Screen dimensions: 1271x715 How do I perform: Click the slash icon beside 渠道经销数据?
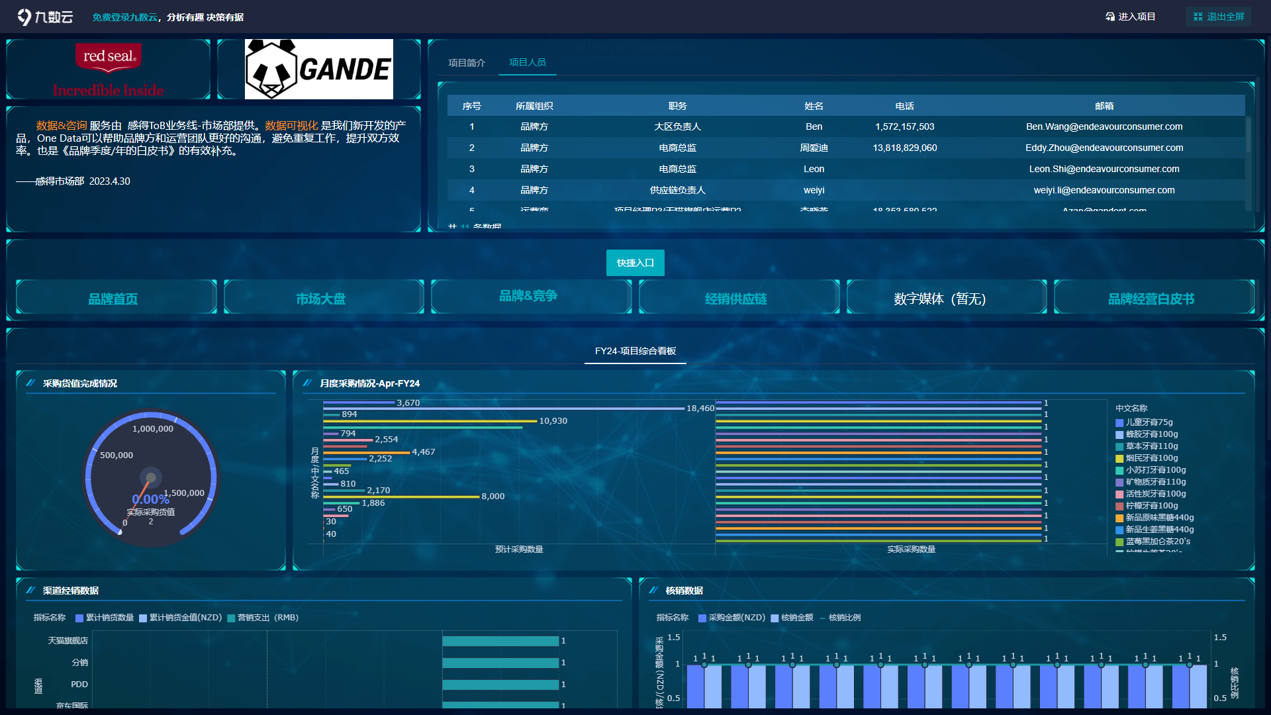30,591
